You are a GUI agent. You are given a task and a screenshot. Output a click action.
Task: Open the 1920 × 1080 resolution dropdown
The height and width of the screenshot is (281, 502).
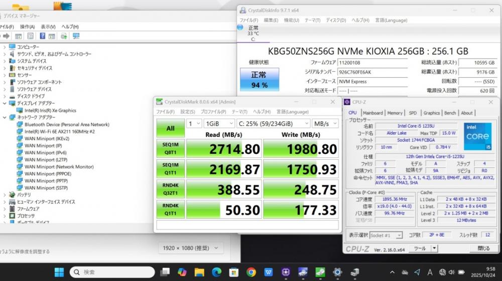pos(190,248)
